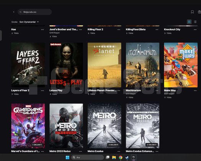Switch to list view layout
Image resolution: width=201 pixels, height=161 pixels.
pos(195,22)
